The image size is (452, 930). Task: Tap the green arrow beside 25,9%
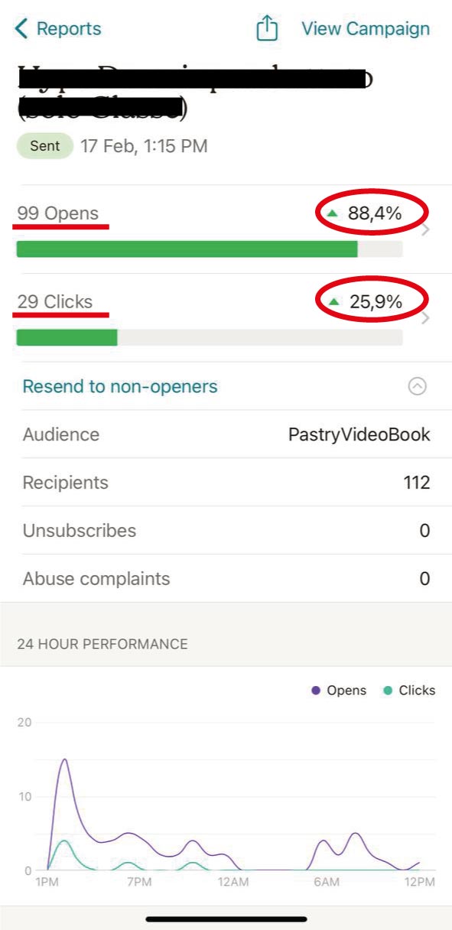click(x=333, y=302)
